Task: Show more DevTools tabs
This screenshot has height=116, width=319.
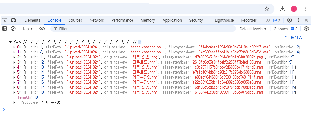Action: tap(268, 20)
